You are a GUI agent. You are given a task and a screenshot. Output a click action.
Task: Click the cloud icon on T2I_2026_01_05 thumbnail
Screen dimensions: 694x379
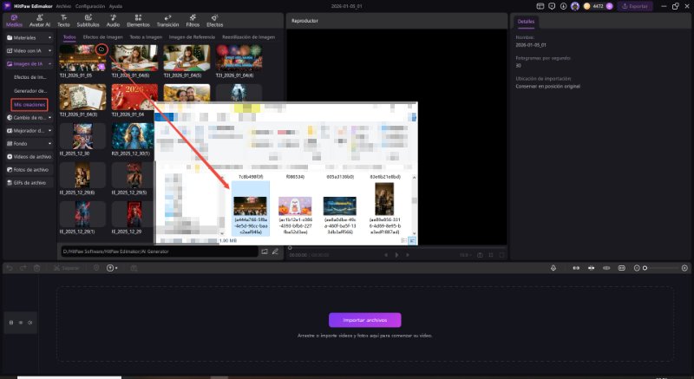pos(101,49)
